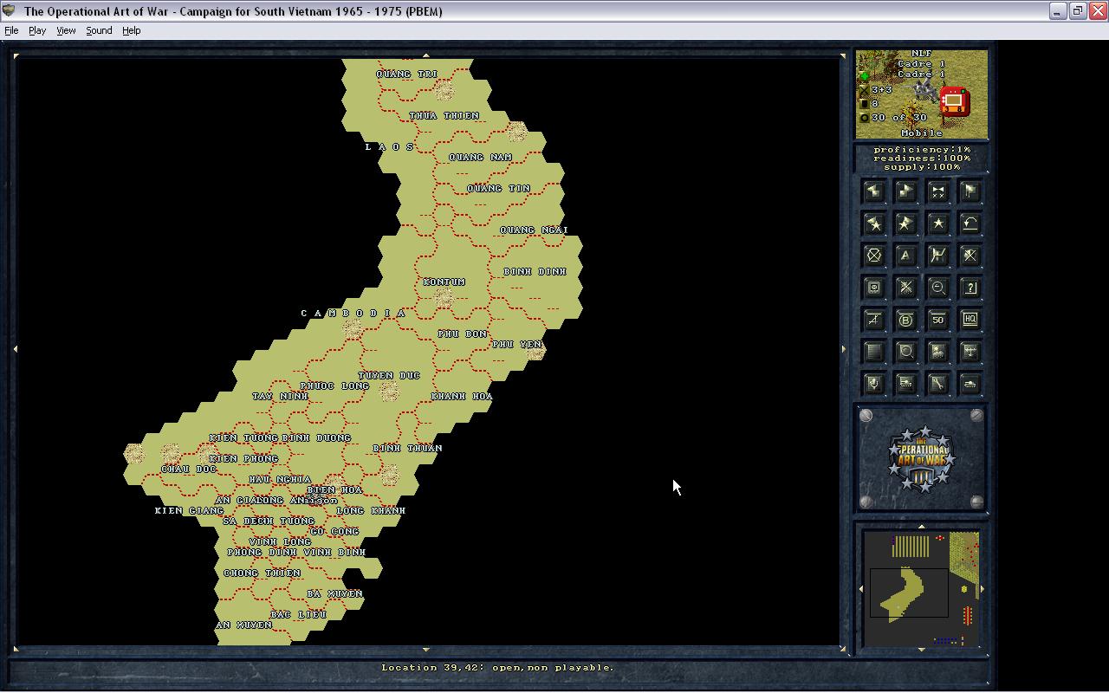Click the KONTUM province label
This screenshot has height=693, width=1109.
tap(444, 282)
